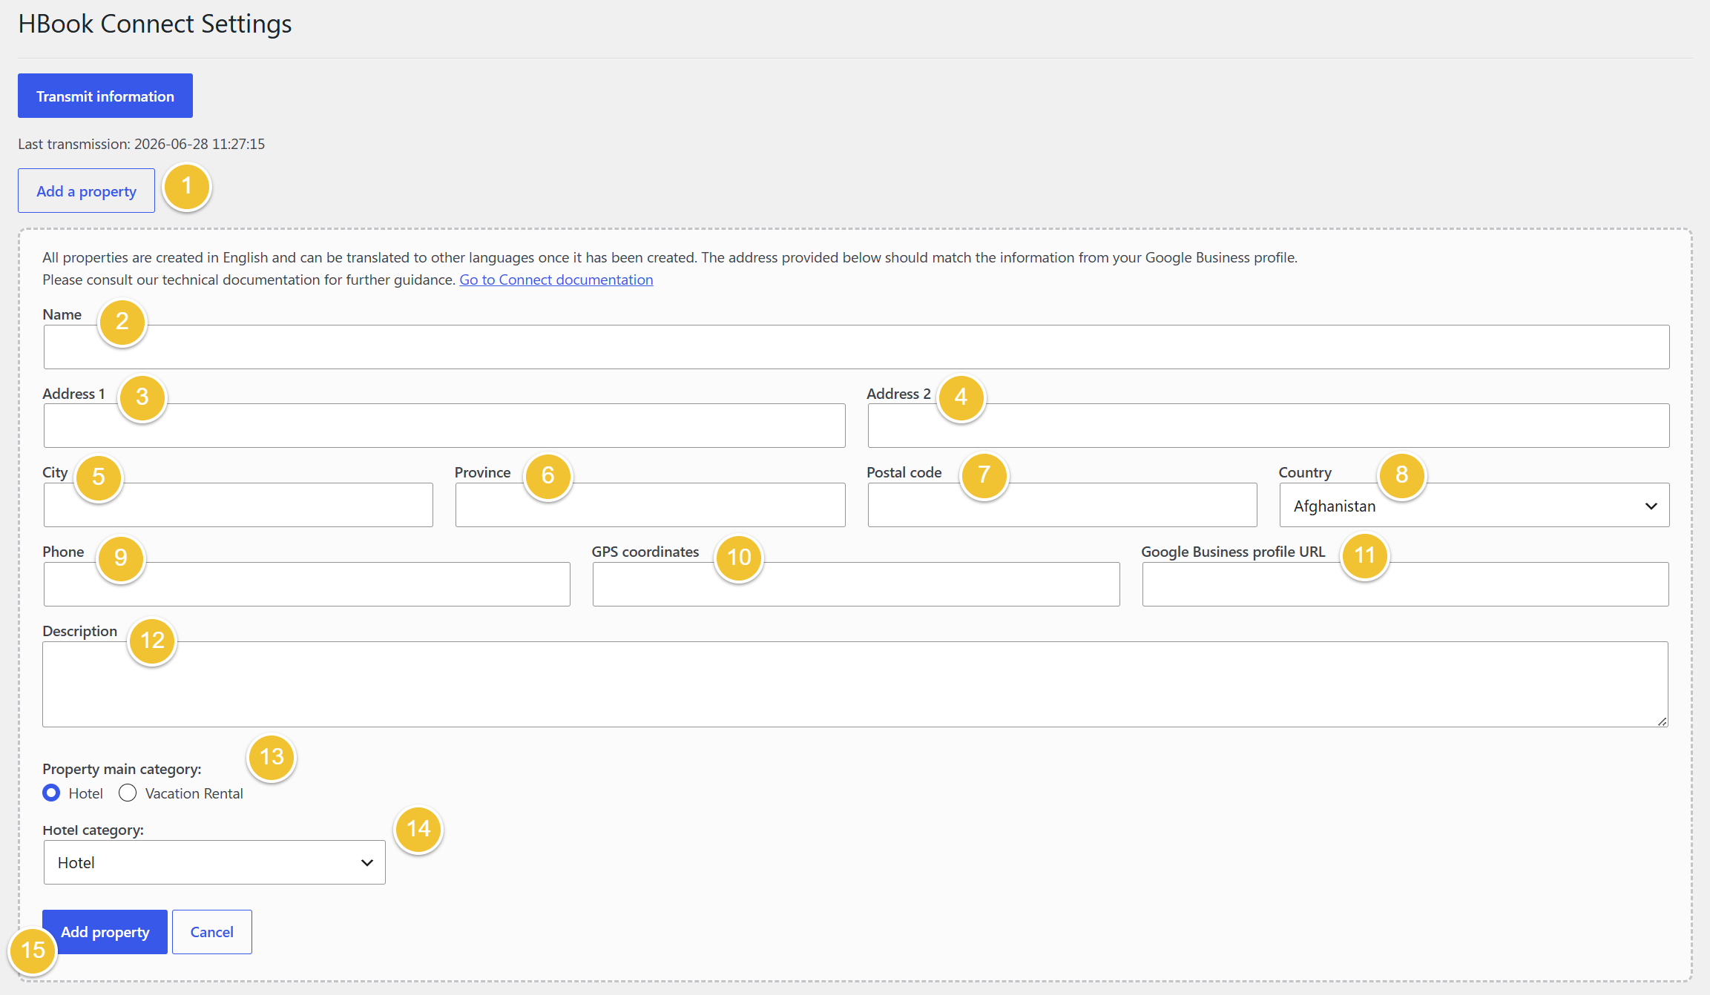1710x995 pixels.
Task: Submit with the Add property button
Action: [105, 932]
